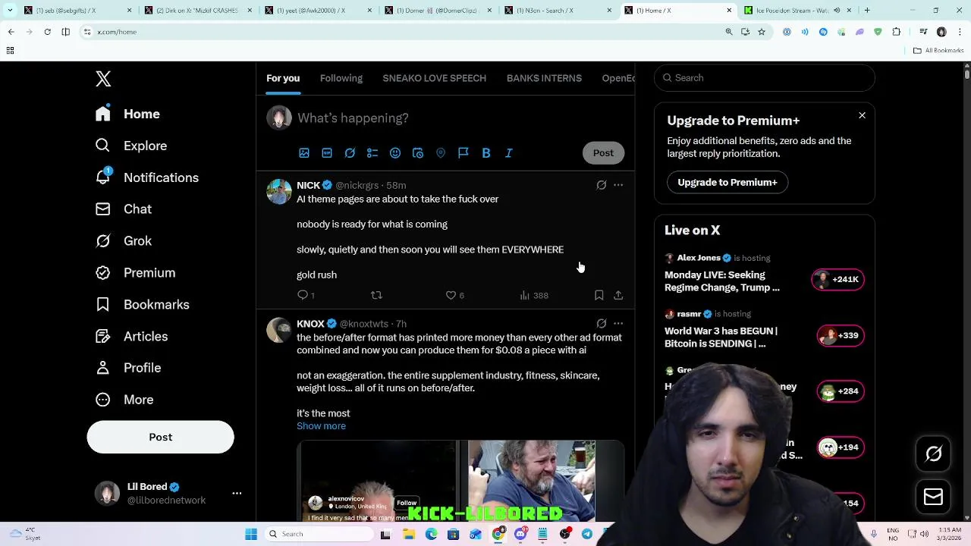Open Grok in the left sidebar
This screenshot has height=546, width=971.
[x=124, y=241]
